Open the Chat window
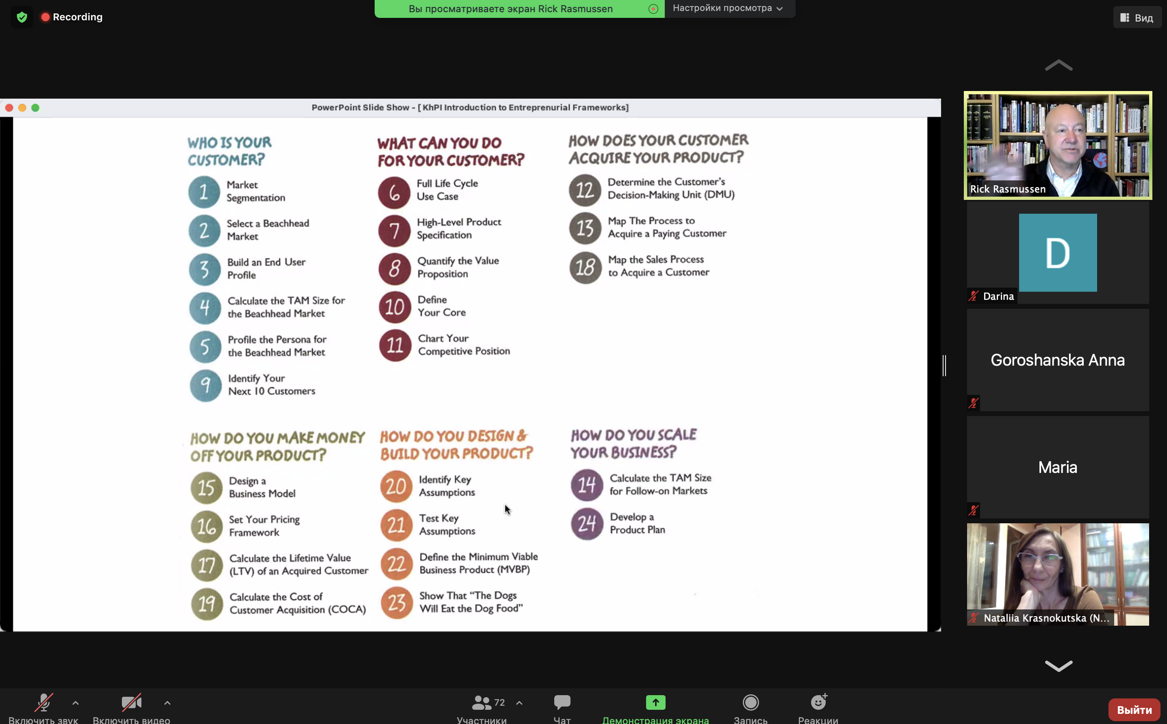 coord(562,702)
